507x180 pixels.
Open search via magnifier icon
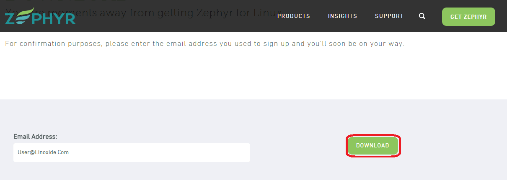(422, 16)
